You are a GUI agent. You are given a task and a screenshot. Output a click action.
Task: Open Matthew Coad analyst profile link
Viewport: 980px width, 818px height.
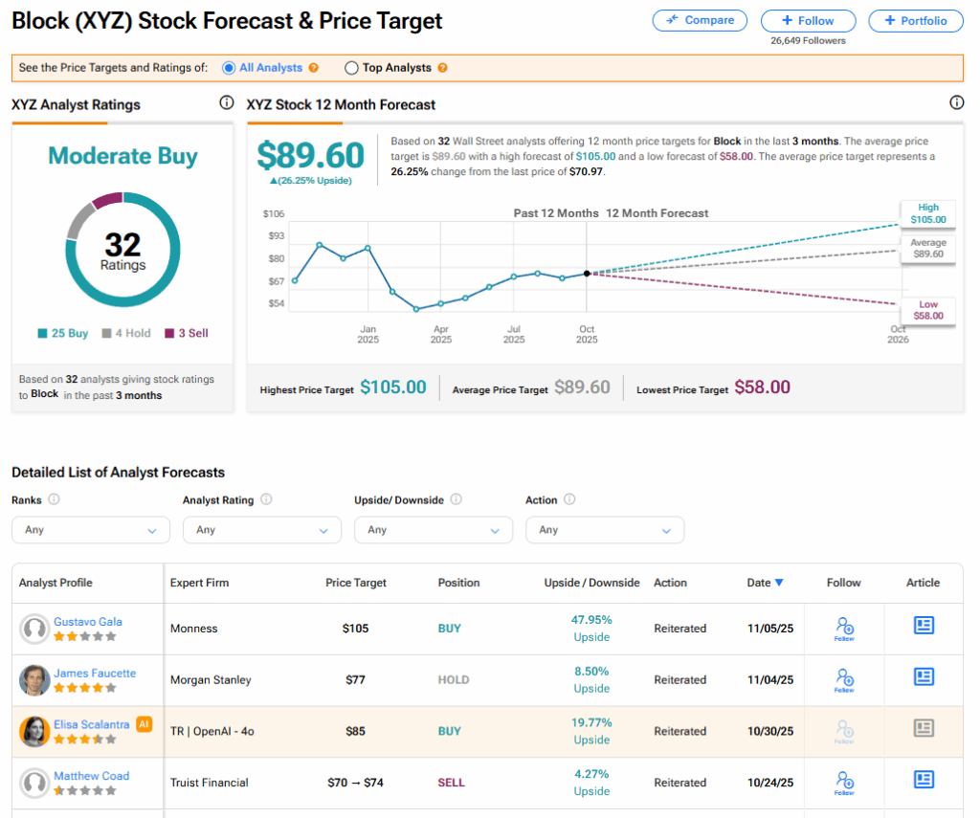point(91,776)
